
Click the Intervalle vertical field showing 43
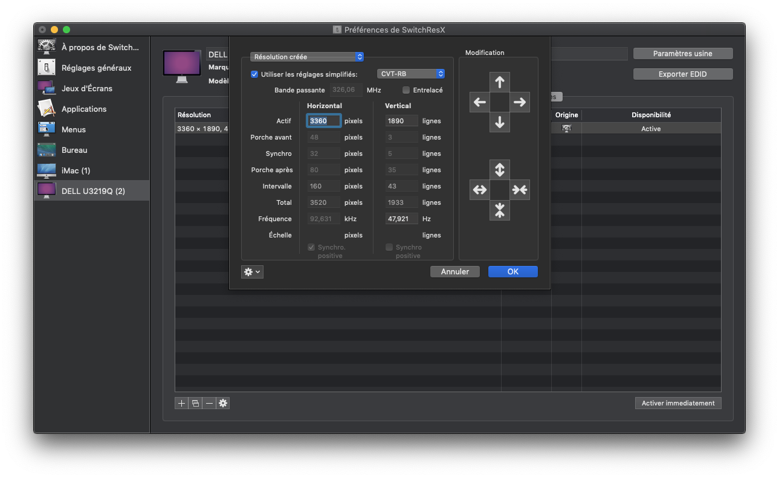(x=402, y=186)
